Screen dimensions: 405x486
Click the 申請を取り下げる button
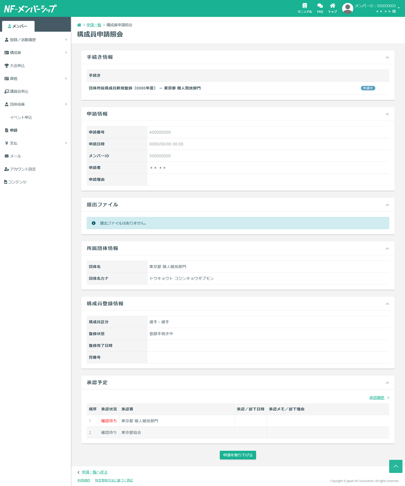click(x=238, y=455)
